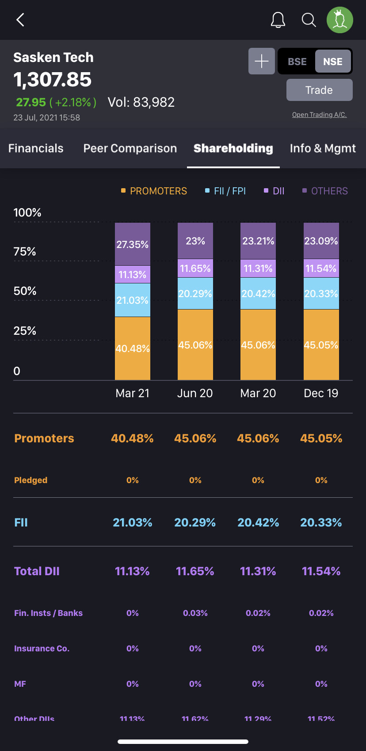Open the Peer Comparison tab
Image resolution: width=366 pixels, height=751 pixels.
point(130,148)
